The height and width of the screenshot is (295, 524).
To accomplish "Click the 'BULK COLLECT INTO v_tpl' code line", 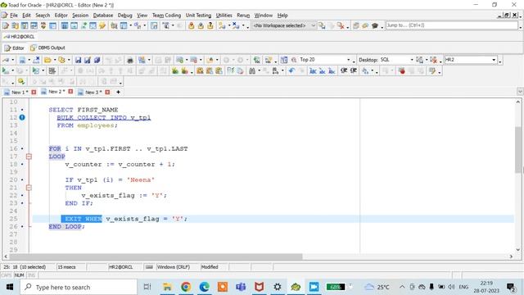I will (x=104, y=117).
